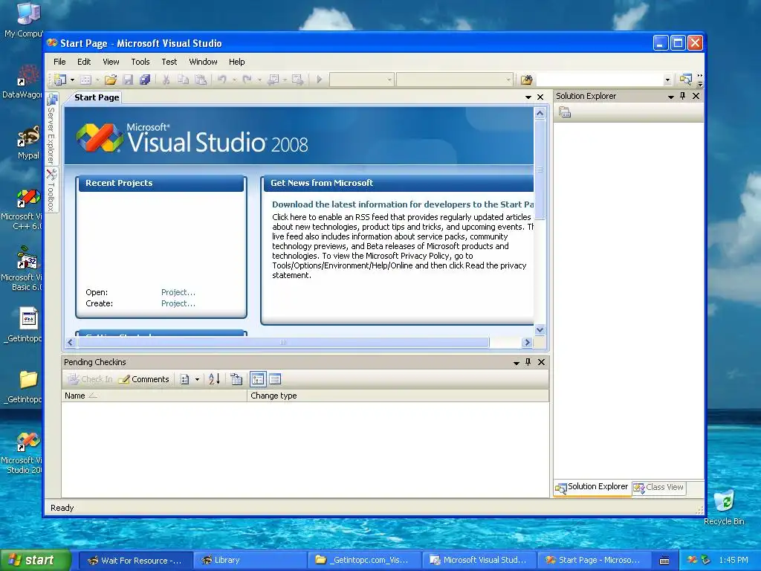The height and width of the screenshot is (571, 761).
Task: Open the Find combo dropdown arrow
Action: 667,80
